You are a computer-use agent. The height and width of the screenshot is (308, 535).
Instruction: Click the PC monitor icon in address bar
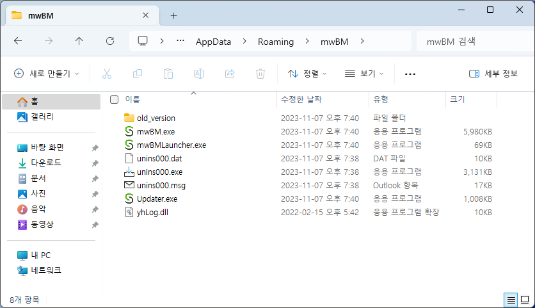[x=143, y=41]
